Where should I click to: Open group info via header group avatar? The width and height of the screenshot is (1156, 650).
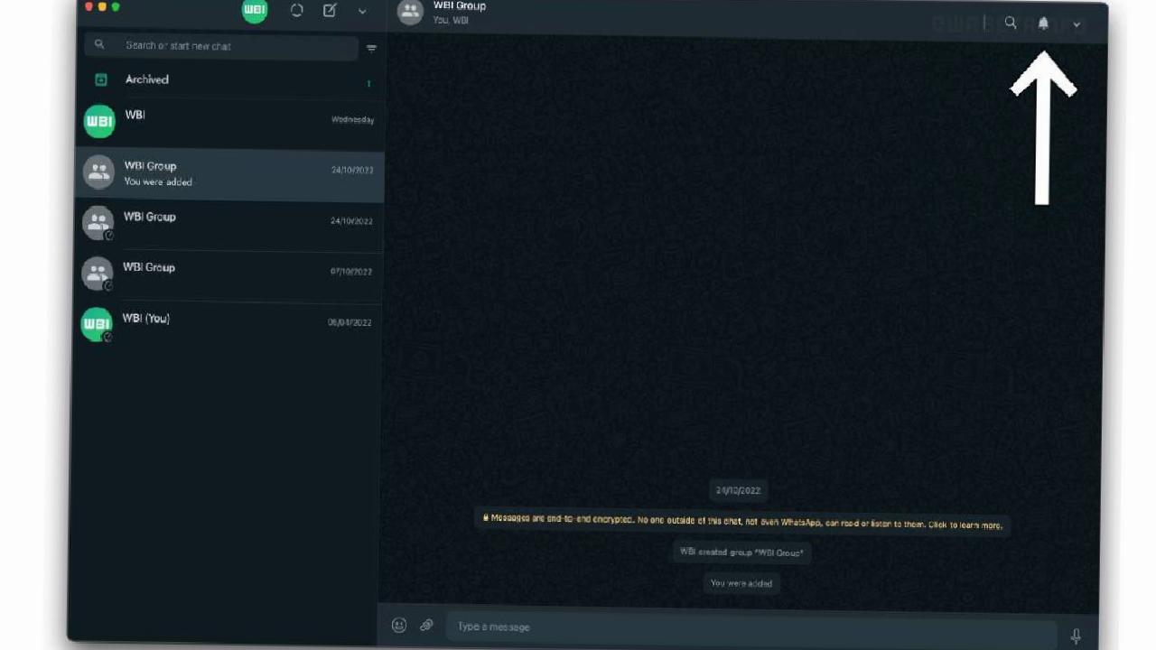click(410, 12)
